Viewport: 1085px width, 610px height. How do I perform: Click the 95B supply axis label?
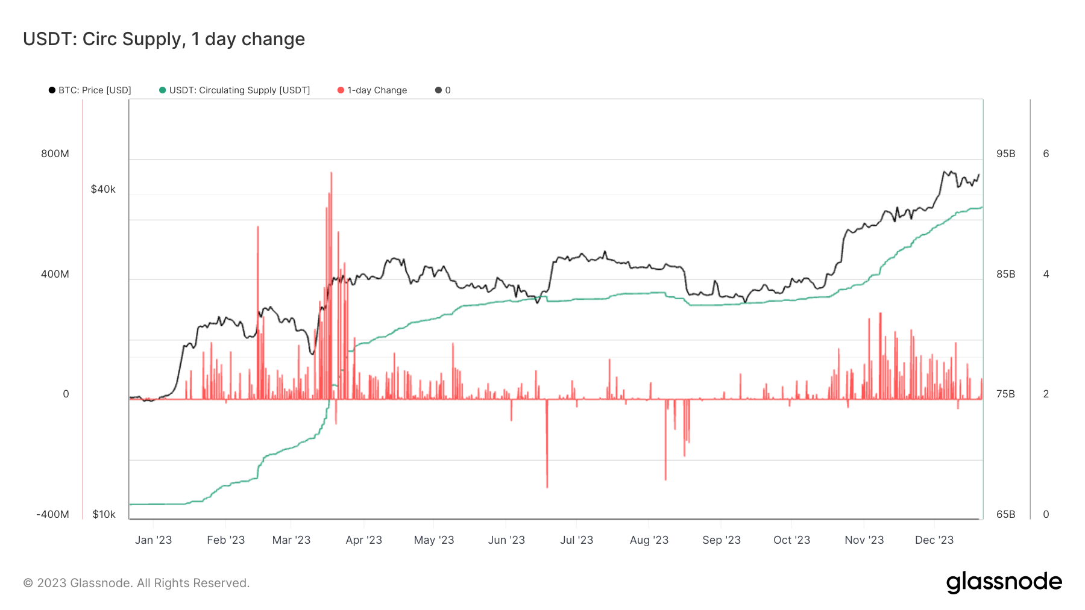(1005, 154)
